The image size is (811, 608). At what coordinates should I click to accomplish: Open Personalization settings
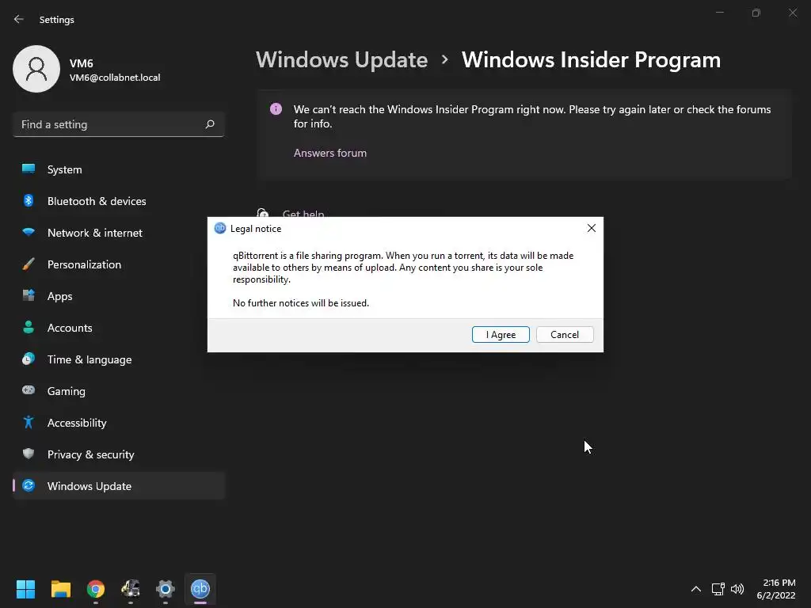pyautogui.click(x=119, y=264)
